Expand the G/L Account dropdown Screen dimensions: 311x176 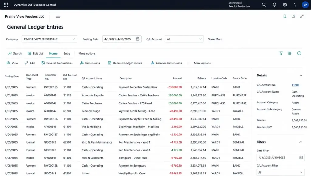point(184,39)
